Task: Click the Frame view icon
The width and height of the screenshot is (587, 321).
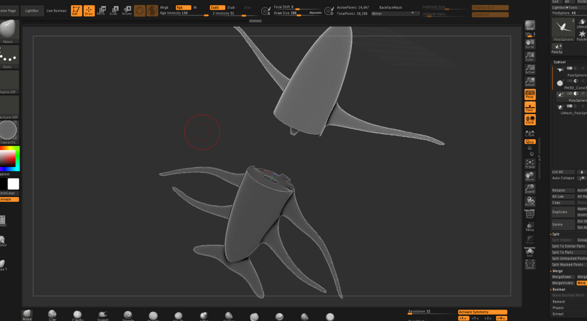Action: point(530,164)
